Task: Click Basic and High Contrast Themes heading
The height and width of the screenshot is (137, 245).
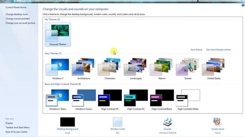Action: [63, 84]
